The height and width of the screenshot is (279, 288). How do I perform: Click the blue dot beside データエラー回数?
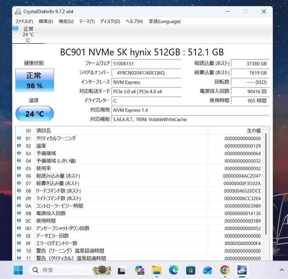[x=19, y=236]
